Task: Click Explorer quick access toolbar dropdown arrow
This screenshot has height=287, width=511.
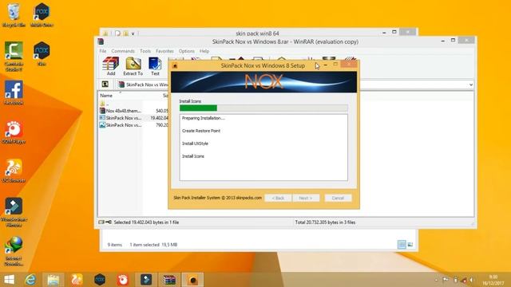Action: pos(133,33)
